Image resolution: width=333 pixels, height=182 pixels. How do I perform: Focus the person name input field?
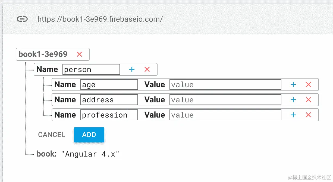click(x=91, y=69)
